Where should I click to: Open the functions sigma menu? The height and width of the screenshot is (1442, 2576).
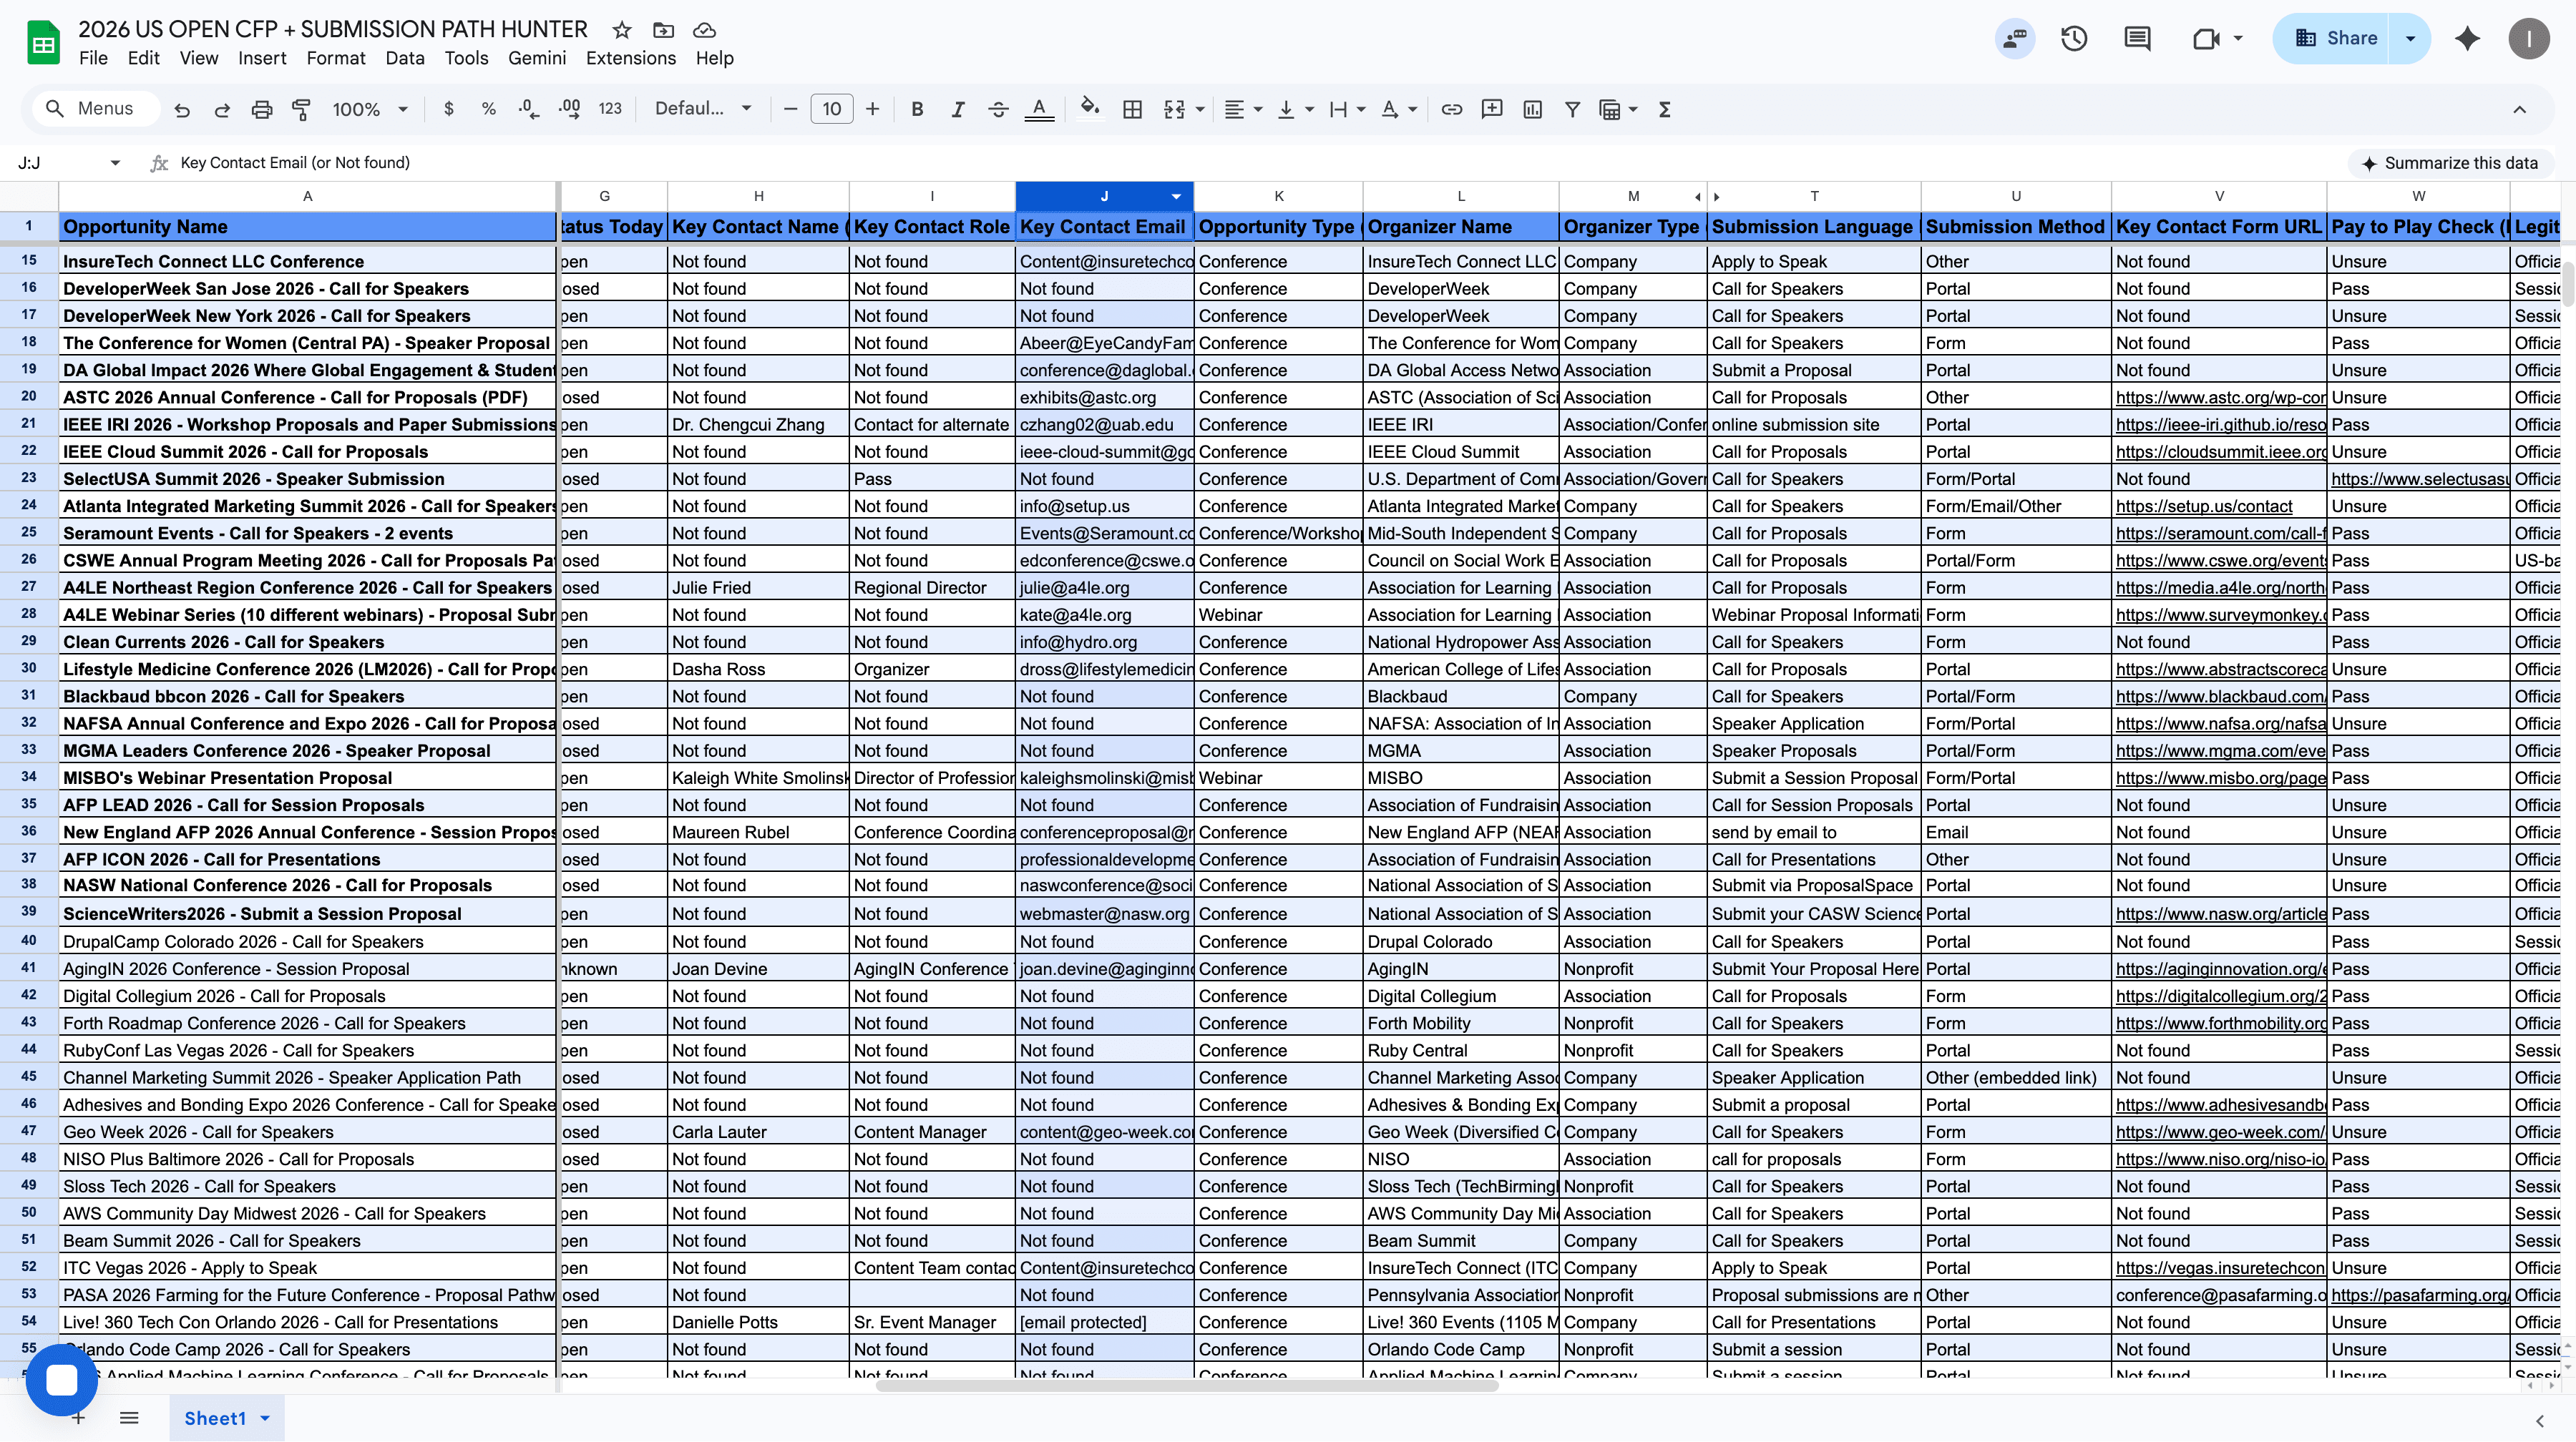[1665, 110]
